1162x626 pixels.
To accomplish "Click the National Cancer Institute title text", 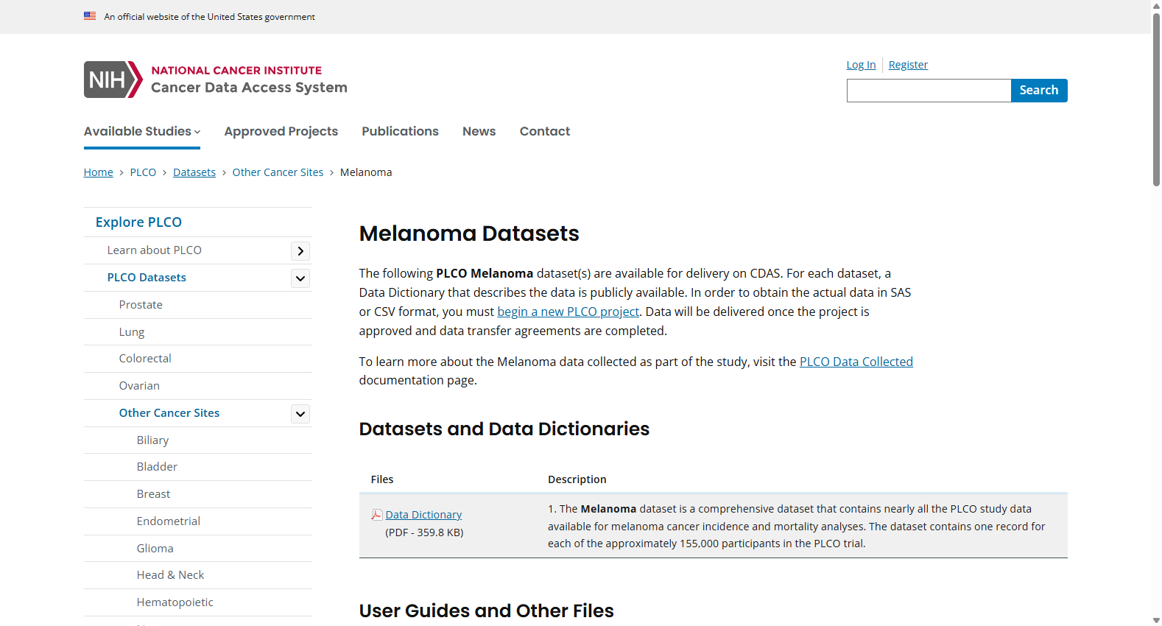I will pos(236,71).
